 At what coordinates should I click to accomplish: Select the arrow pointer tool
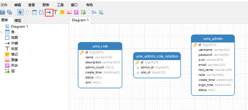(20, 12)
